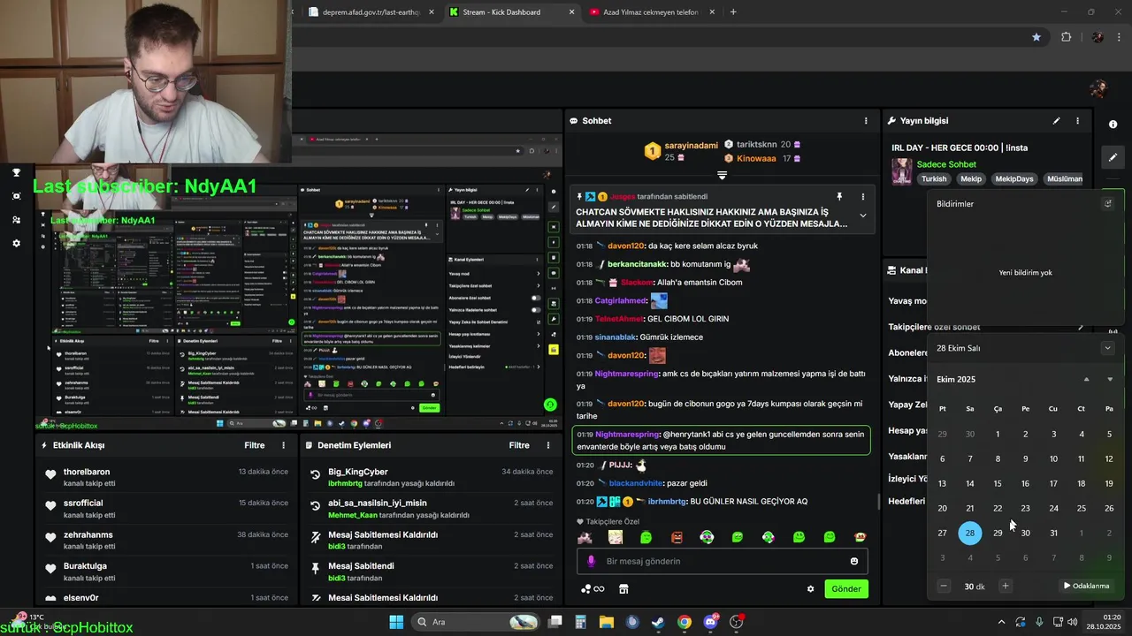Open browser extensions puzzle icon
The height and width of the screenshot is (636, 1132).
pyautogui.click(x=1066, y=37)
